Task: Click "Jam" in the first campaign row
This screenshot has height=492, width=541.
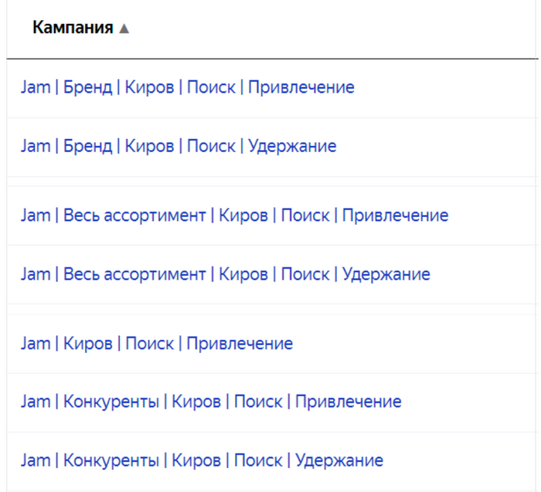Action: [35, 87]
